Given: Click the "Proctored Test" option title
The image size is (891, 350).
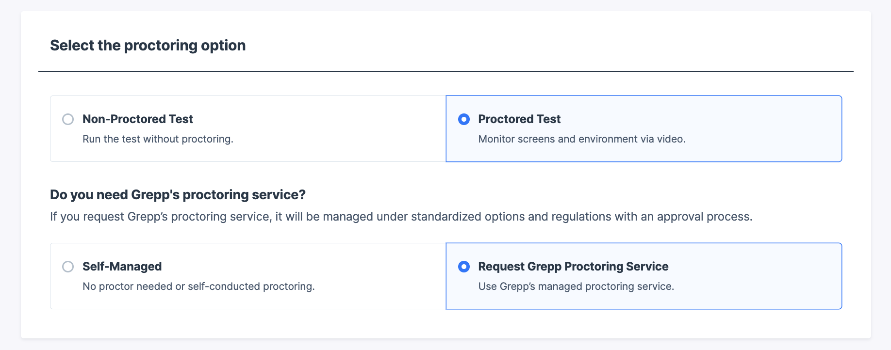Looking at the screenshot, I should pos(519,119).
